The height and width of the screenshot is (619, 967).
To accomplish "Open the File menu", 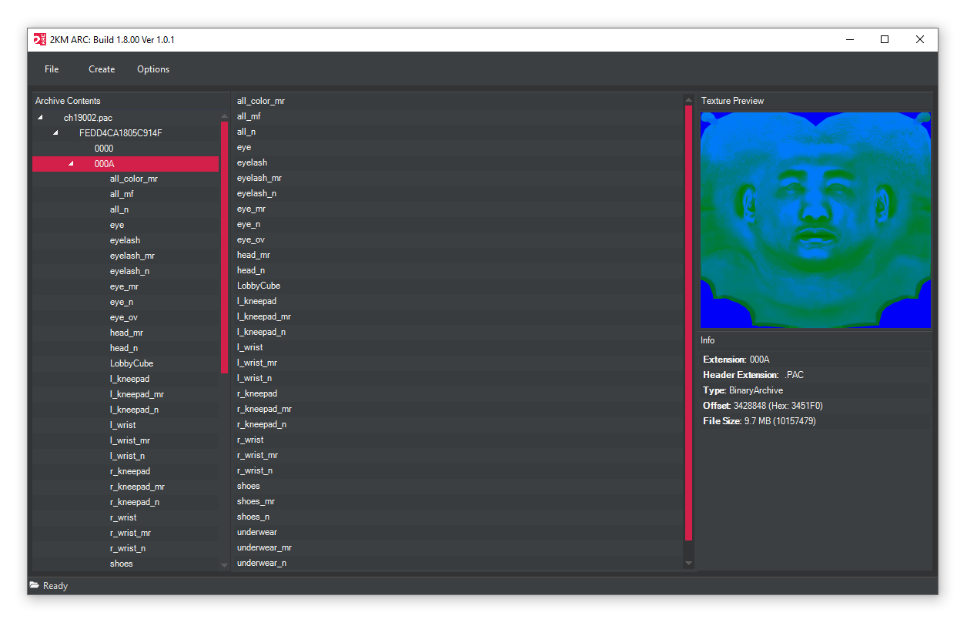I will pos(51,69).
